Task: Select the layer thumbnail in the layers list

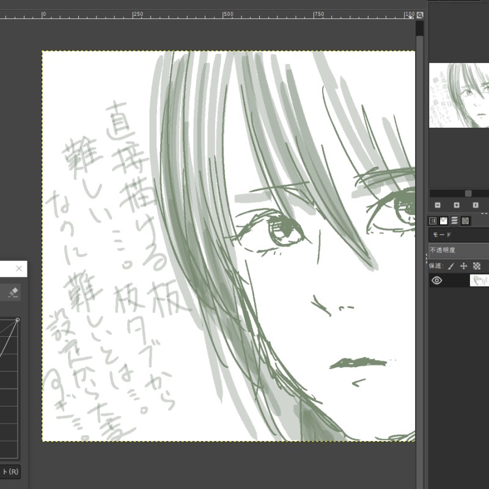Action: (x=479, y=281)
